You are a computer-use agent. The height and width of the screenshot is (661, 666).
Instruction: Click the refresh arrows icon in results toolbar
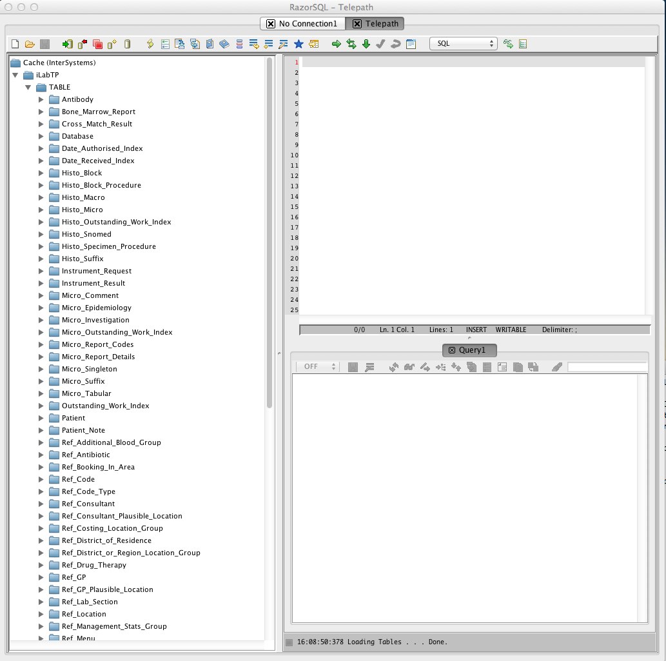point(393,367)
